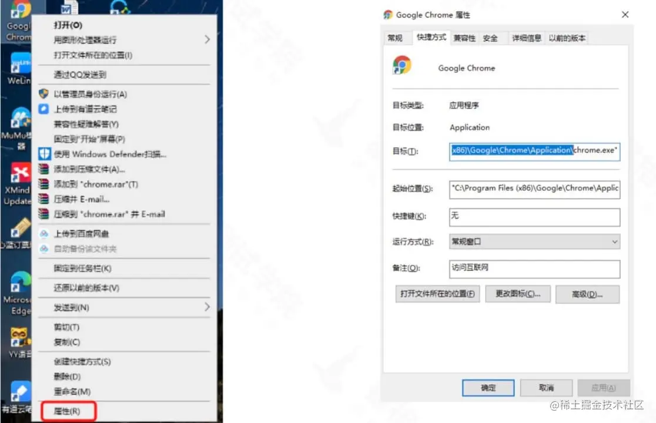Expand 用图形处理器运行 submenu arrow
Screen dimensions: 656x423
(x=207, y=40)
